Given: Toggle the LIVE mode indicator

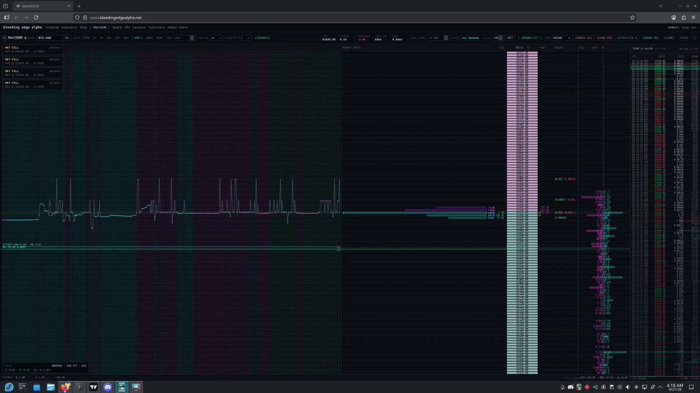Looking at the screenshot, I should [669, 38].
